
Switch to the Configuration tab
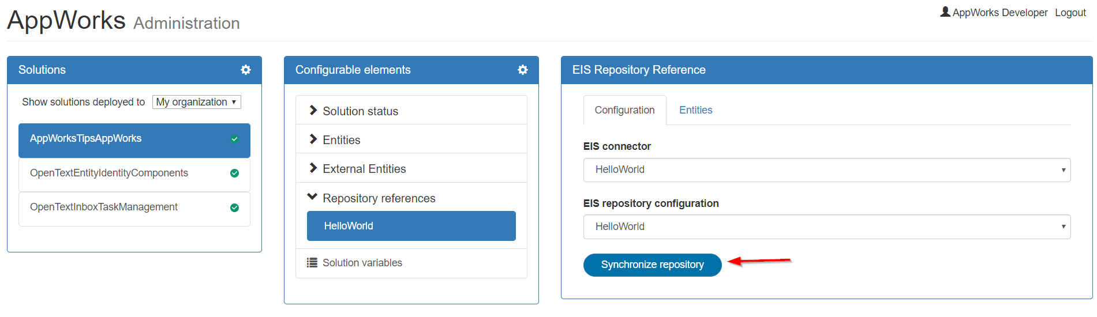[624, 110]
